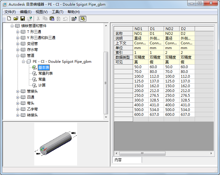This screenshot has height=175, width=220.
Task: Click the part icon of Double Spigot Pipe_gbm
Action: (x=29, y=62)
